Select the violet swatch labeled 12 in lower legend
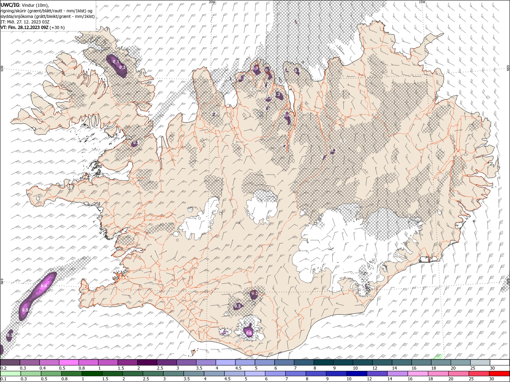The image size is (510, 382). coord(377,374)
